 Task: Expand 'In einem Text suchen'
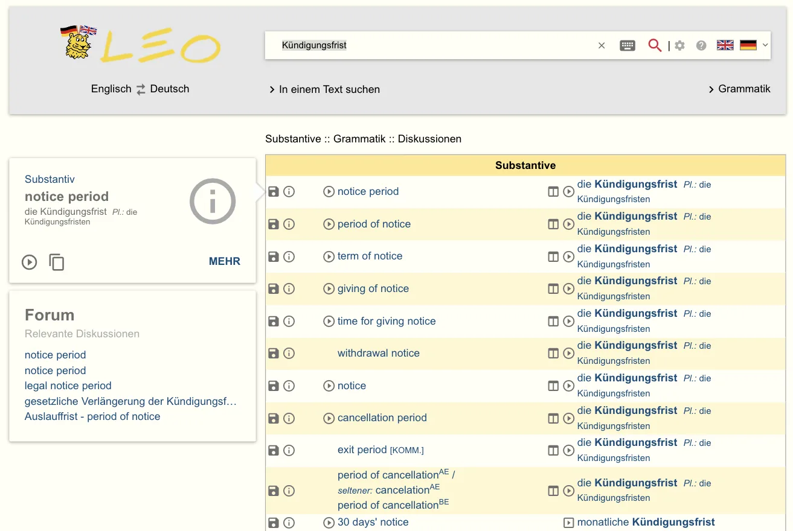coord(324,89)
